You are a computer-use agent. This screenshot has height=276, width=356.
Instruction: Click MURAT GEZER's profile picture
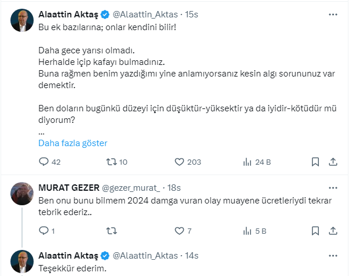[x=22, y=193]
